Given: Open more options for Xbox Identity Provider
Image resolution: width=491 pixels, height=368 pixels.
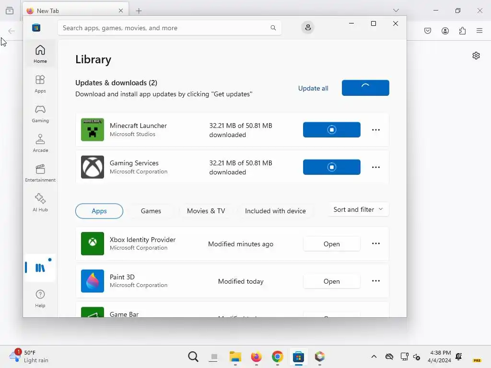Looking at the screenshot, I should click(376, 243).
